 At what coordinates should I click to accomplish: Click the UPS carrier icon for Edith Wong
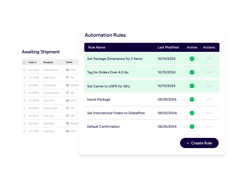point(67,77)
